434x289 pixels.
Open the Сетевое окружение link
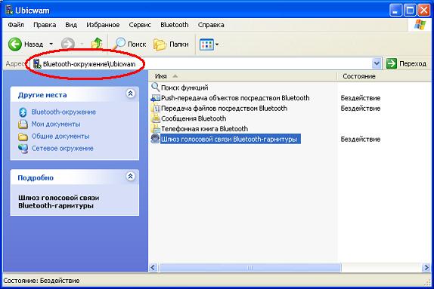click(x=62, y=149)
